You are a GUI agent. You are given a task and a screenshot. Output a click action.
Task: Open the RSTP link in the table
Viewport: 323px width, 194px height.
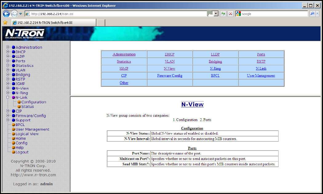tap(261, 61)
